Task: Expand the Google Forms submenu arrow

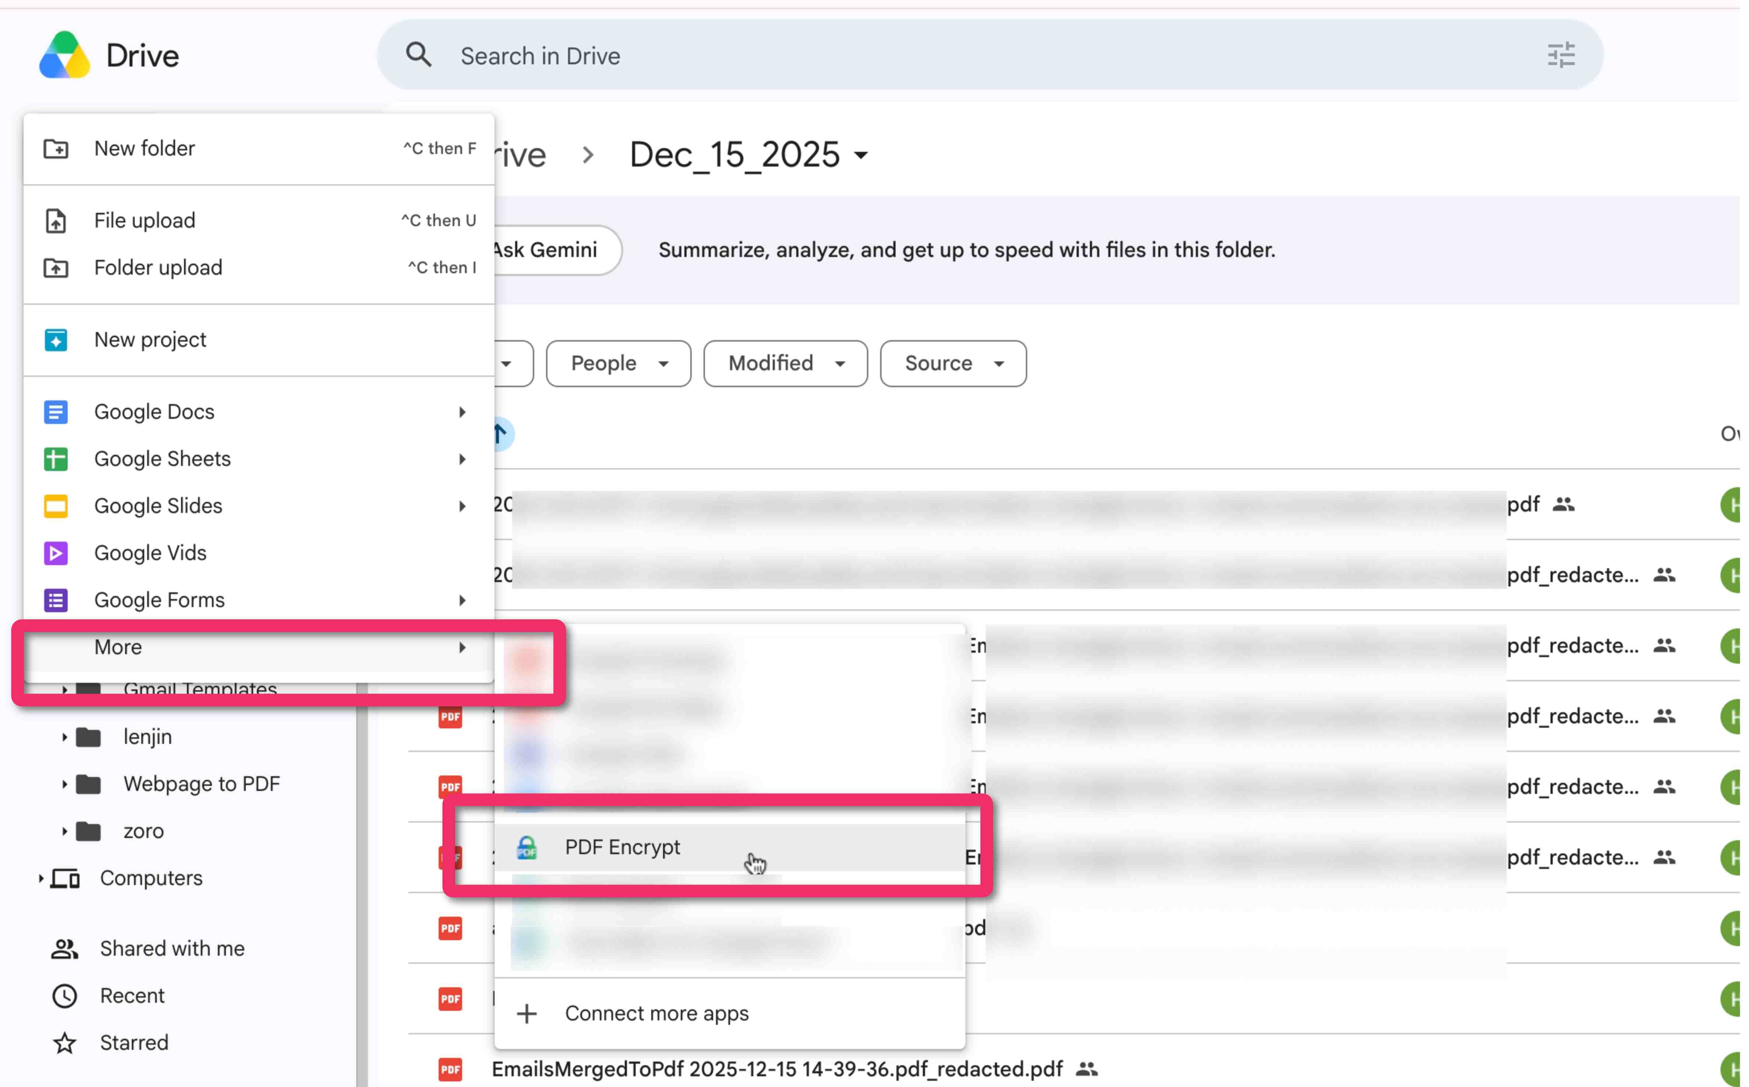Action: pyautogui.click(x=463, y=601)
